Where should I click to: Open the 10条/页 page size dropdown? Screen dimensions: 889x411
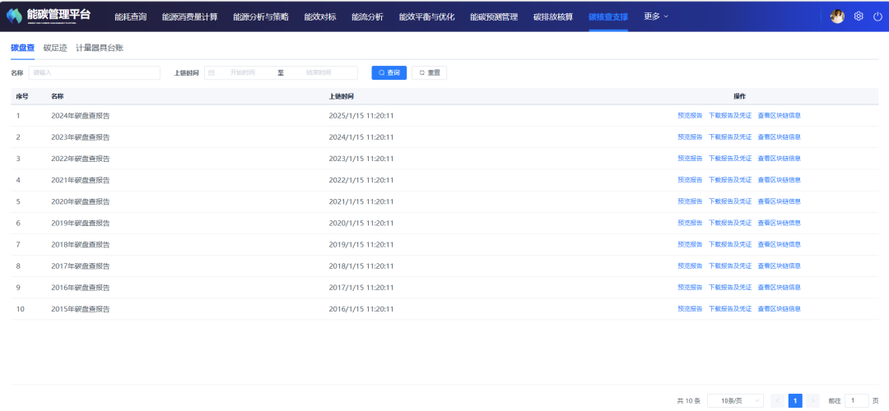click(x=735, y=401)
